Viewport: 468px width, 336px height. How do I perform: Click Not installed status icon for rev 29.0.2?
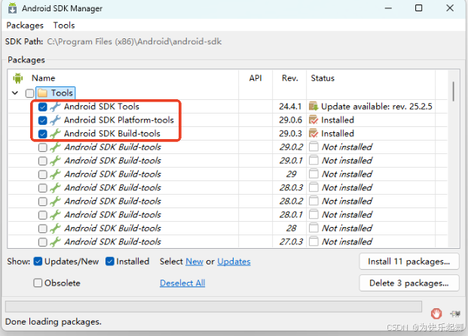pyautogui.click(x=314, y=147)
